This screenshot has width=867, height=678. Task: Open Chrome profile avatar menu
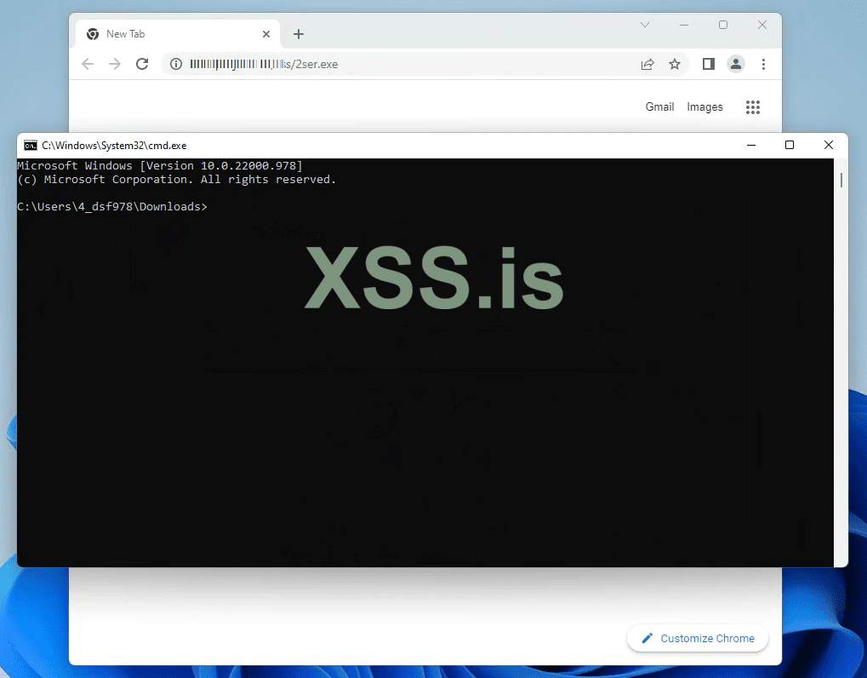(736, 64)
